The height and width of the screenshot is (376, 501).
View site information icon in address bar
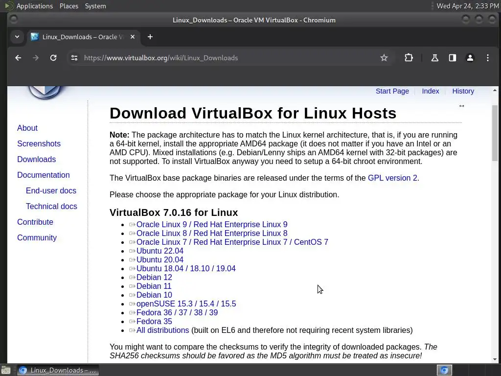[x=74, y=58]
